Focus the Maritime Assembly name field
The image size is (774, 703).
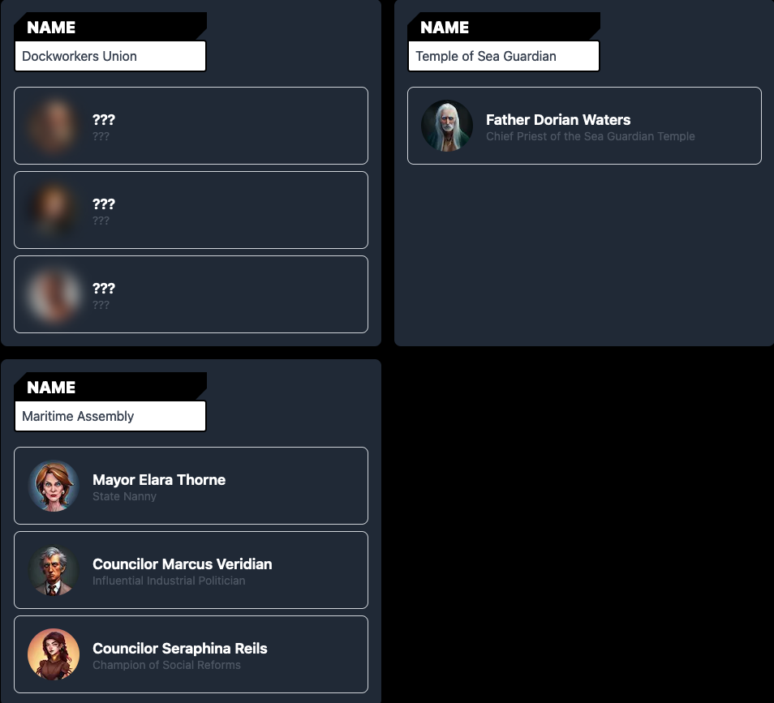(x=110, y=417)
